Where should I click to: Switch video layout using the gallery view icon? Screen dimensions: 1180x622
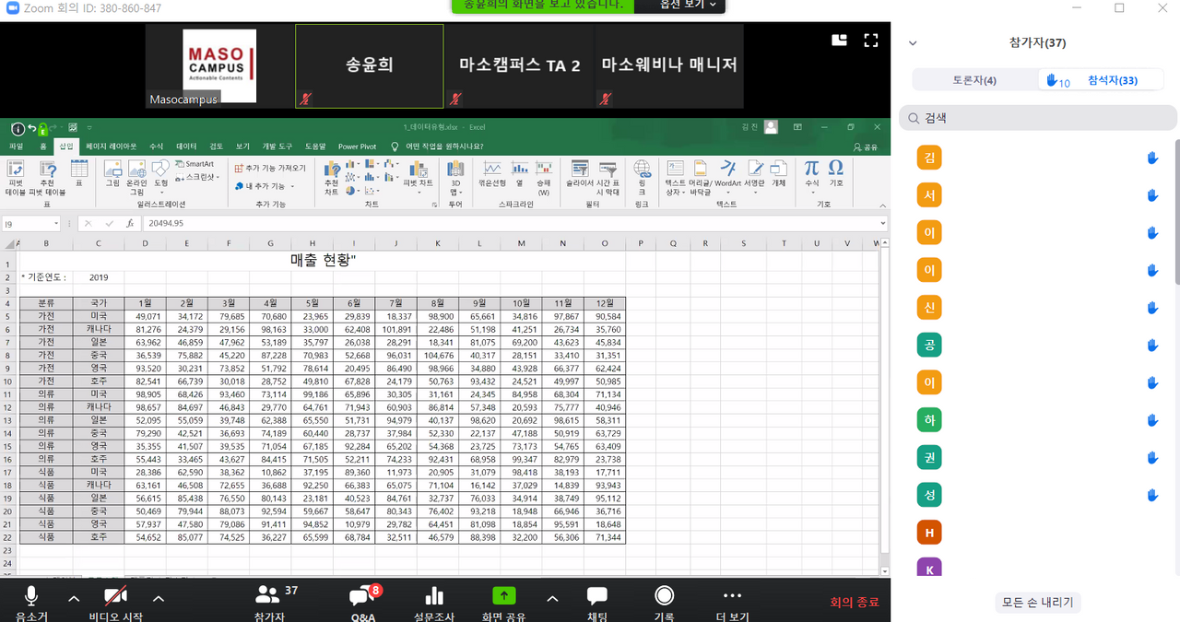(x=839, y=41)
